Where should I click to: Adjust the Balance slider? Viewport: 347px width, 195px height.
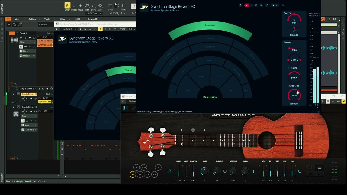point(294,28)
